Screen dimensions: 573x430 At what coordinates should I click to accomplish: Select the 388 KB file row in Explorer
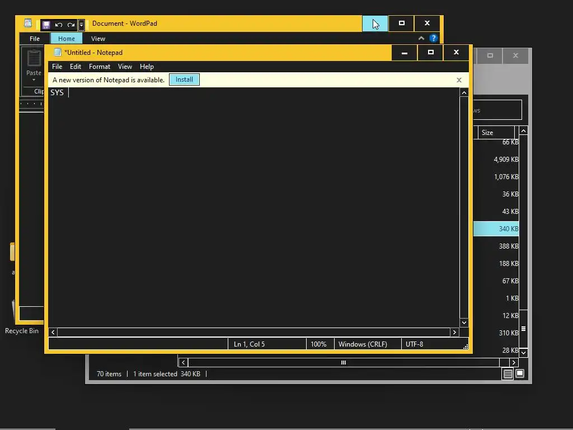pyautogui.click(x=496, y=246)
